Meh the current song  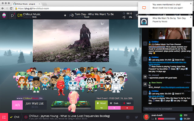coord(127,103)
